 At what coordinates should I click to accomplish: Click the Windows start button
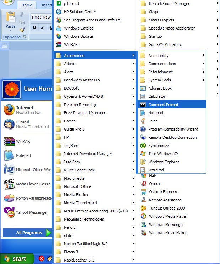(x=17, y=259)
